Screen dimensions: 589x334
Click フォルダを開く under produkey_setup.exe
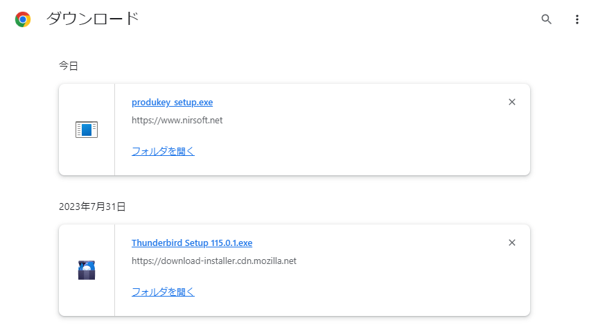[163, 151]
